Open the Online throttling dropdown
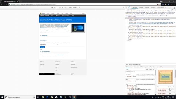The image size is (176, 99). [75, 7]
